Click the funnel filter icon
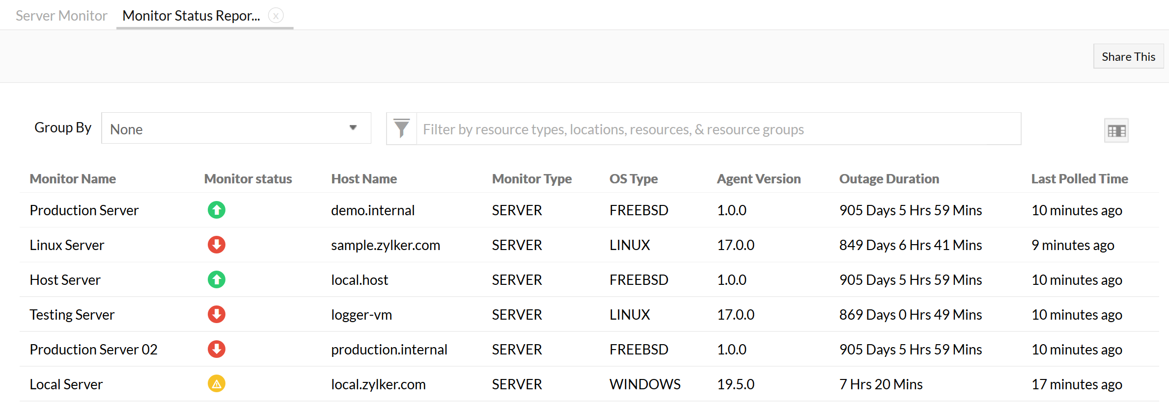Viewport: 1169px width, 403px height. coord(401,129)
